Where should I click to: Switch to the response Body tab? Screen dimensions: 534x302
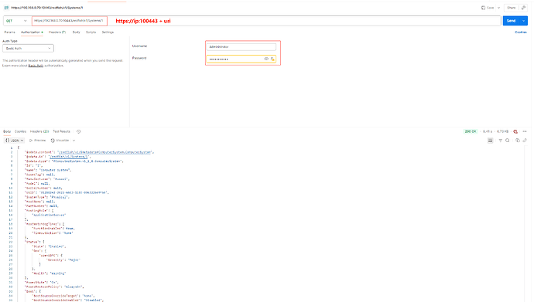(7, 131)
